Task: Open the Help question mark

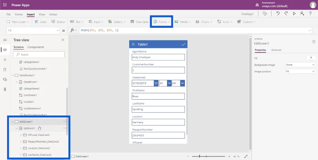Action: (x=310, y=13)
